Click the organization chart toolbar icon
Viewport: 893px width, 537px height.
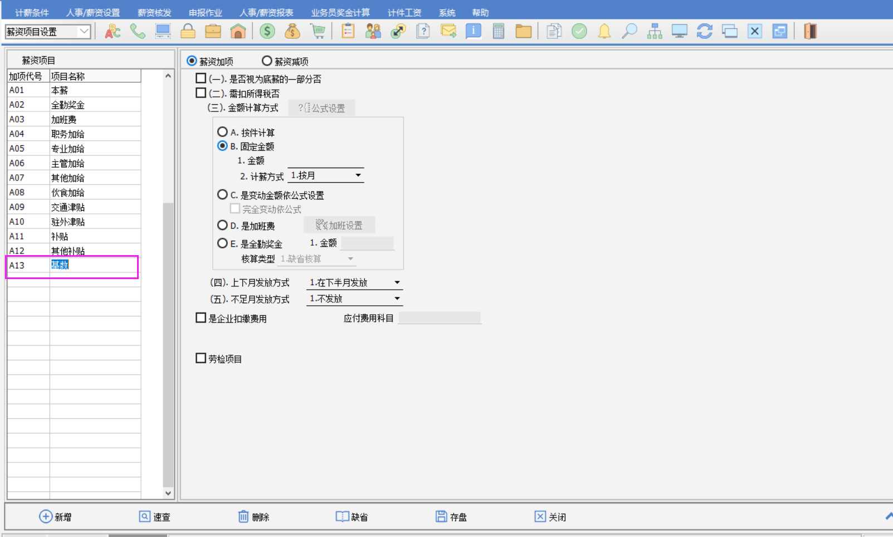[655, 31]
